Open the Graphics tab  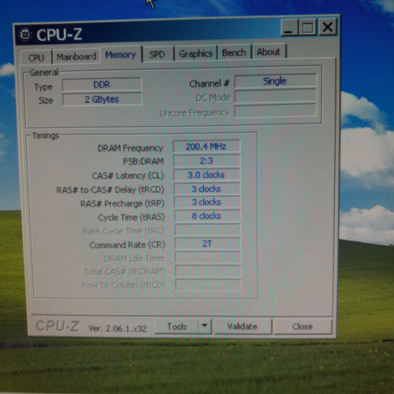tap(195, 54)
